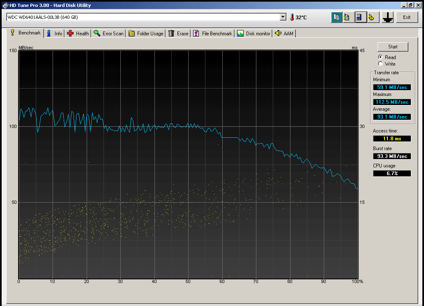Click the Health tab red cross icon
Image resolution: width=424 pixels, height=306 pixels.
click(70, 33)
